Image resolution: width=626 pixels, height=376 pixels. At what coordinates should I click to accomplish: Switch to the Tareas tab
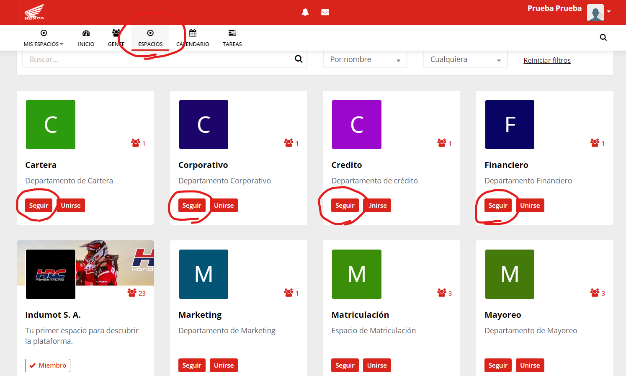click(x=232, y=38)
